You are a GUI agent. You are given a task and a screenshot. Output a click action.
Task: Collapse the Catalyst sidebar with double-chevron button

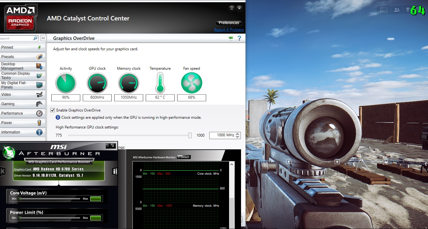point(43,38)
